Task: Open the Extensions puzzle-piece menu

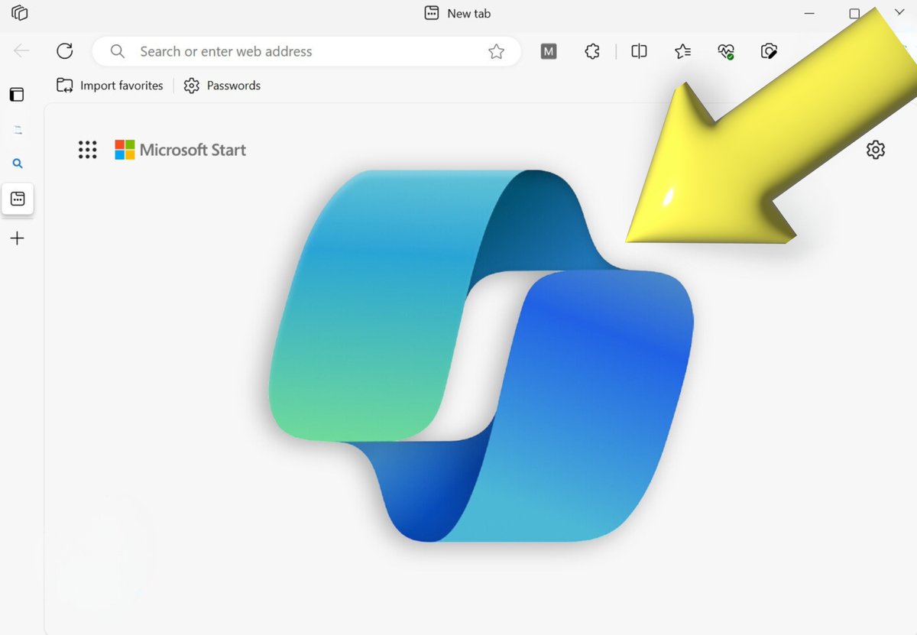Action: point(592,51)
